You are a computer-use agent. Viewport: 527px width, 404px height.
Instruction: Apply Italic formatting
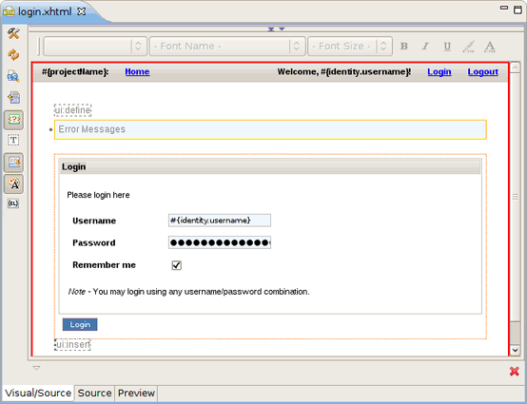click(x=425, y=46)
